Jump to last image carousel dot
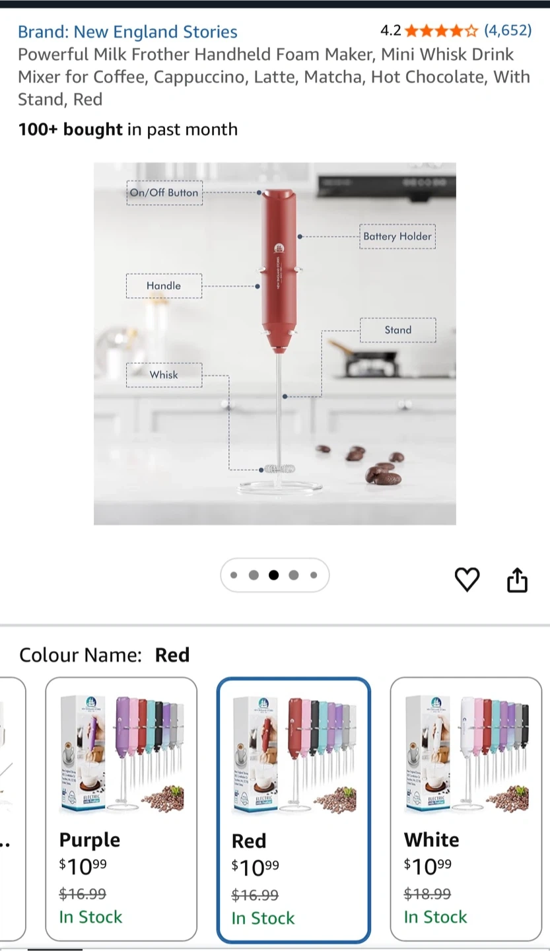This screenshot has height=951, width=550. (x=314, y=575)
